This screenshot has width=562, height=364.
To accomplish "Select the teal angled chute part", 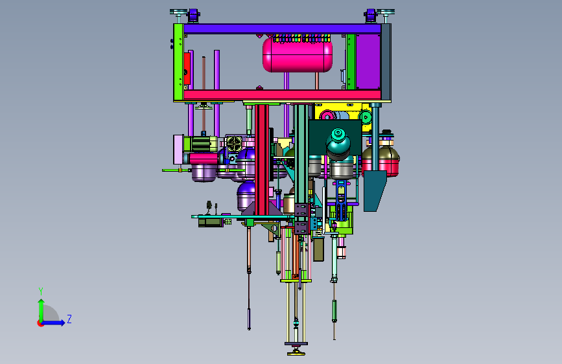I will pyautogui.click(x=375, y=191).
